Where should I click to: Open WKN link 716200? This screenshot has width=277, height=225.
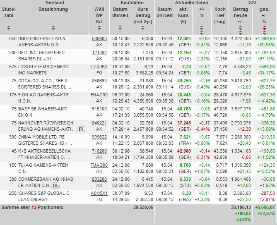pos(99,151)
